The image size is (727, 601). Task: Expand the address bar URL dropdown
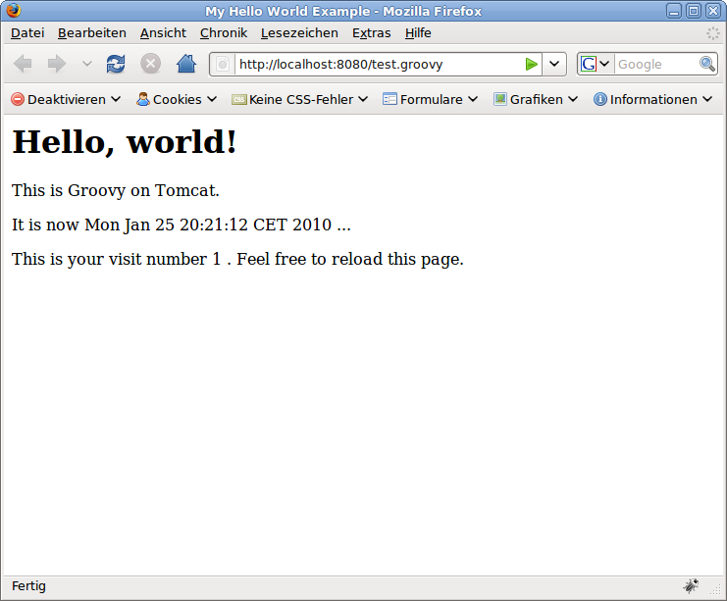tap(554, 64)
